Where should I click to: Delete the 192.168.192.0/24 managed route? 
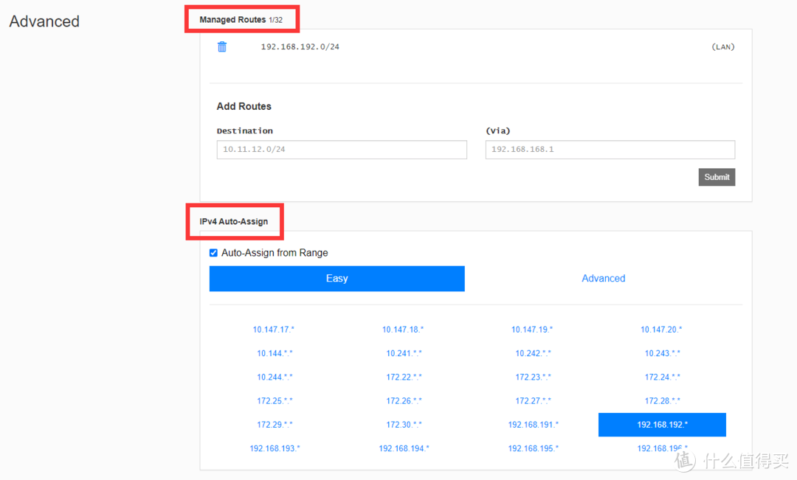pos(222,47)
